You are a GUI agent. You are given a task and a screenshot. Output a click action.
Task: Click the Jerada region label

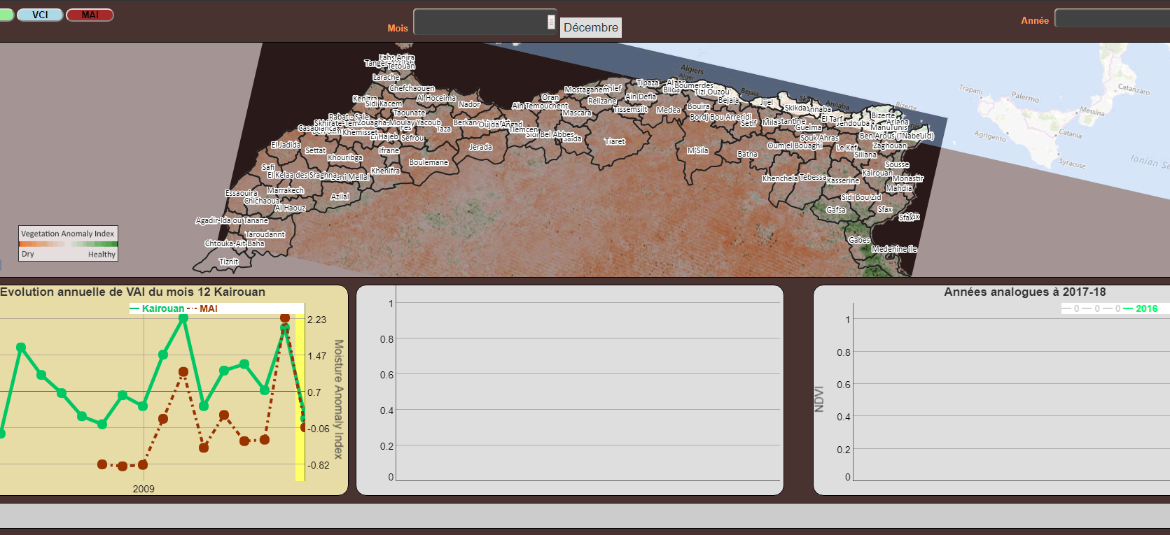pos(480,147)
